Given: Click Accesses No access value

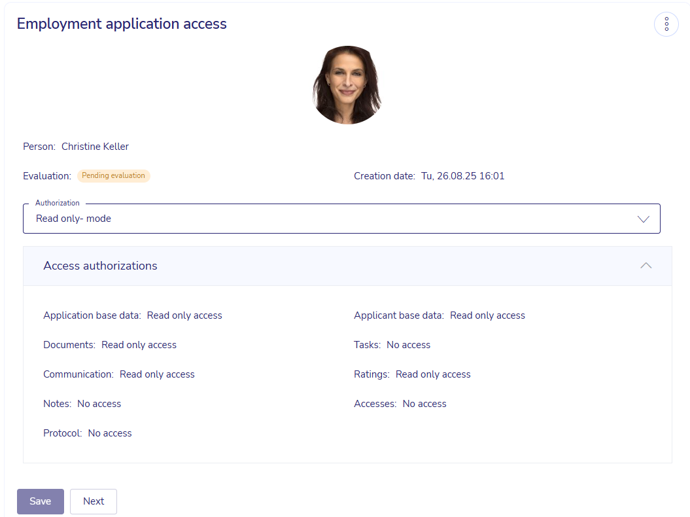Looking at the screenshot, I should [424, 404].
